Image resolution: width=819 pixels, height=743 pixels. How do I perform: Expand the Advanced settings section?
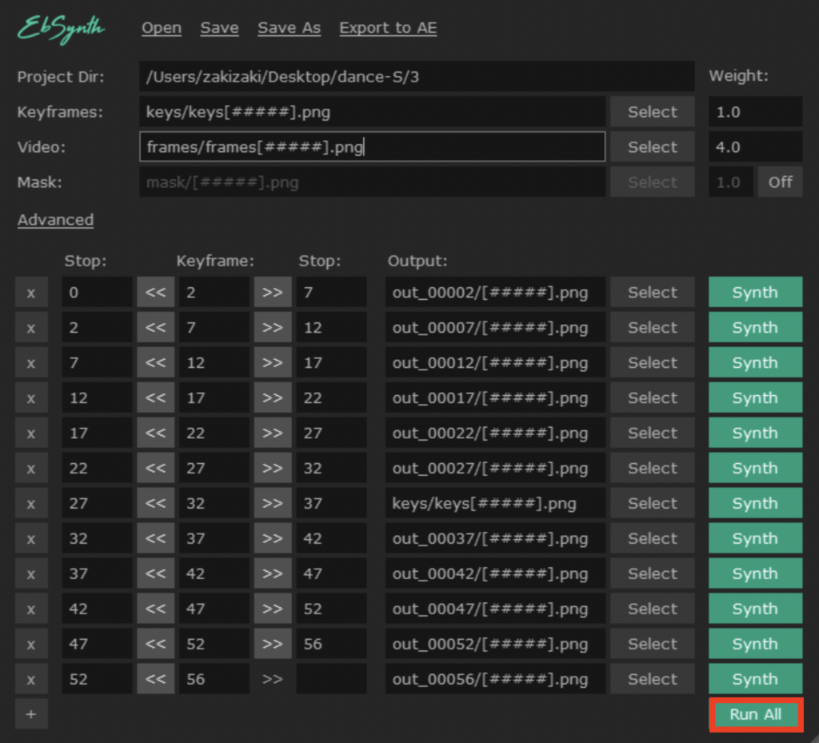pos(55,220)
